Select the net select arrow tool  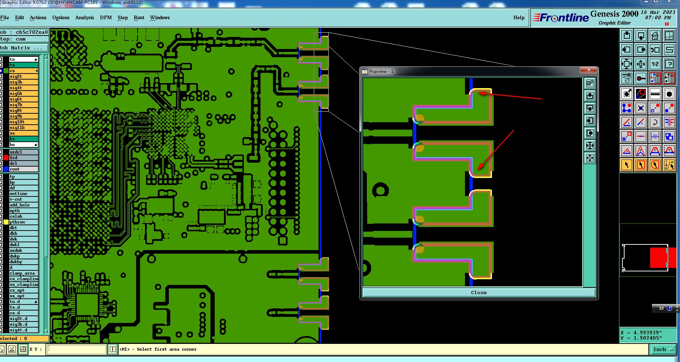click(x=669, y=165)
